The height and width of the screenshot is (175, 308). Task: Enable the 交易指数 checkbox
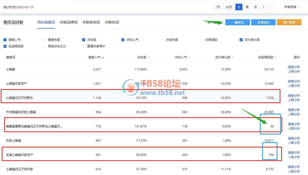202,40
